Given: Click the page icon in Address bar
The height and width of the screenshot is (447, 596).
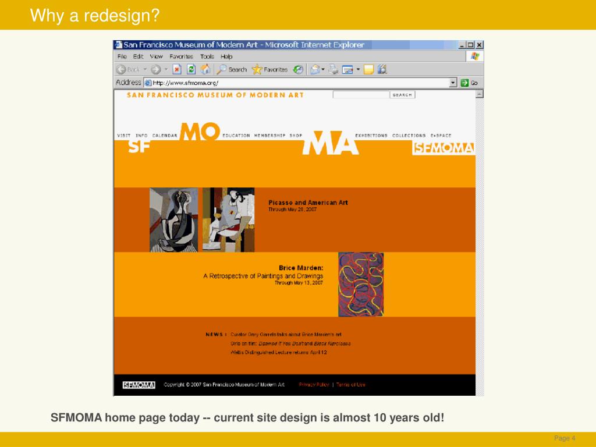Looking at the screenshot, I should click(x=148, y=83).
